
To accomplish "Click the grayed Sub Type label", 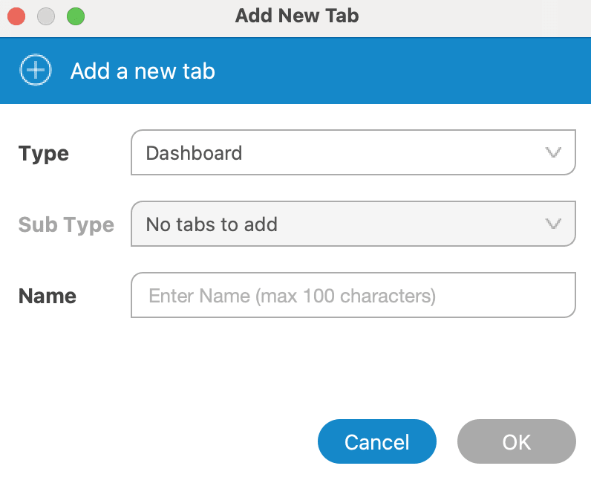I will click(x=66, y=224).
